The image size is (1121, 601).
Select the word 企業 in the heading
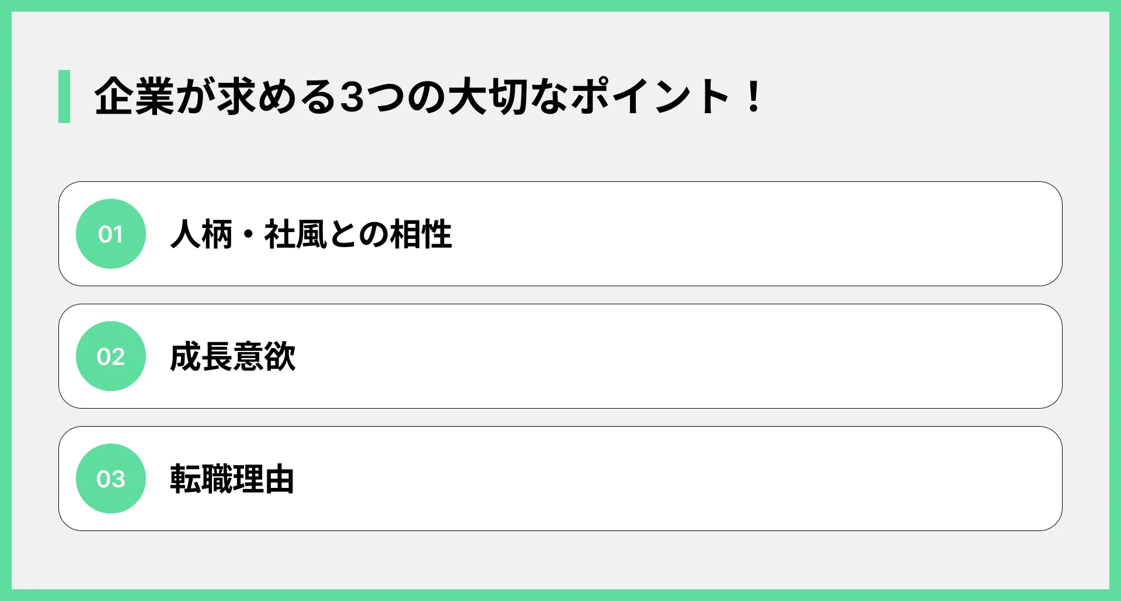tap(134, 97)
